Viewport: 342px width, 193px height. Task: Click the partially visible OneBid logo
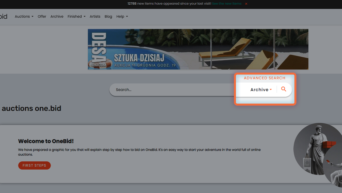pyautogui.click(x=4, y=16)
